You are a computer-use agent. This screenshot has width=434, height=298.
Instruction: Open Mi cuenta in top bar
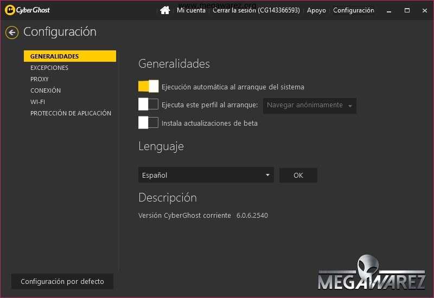[191, 10]
